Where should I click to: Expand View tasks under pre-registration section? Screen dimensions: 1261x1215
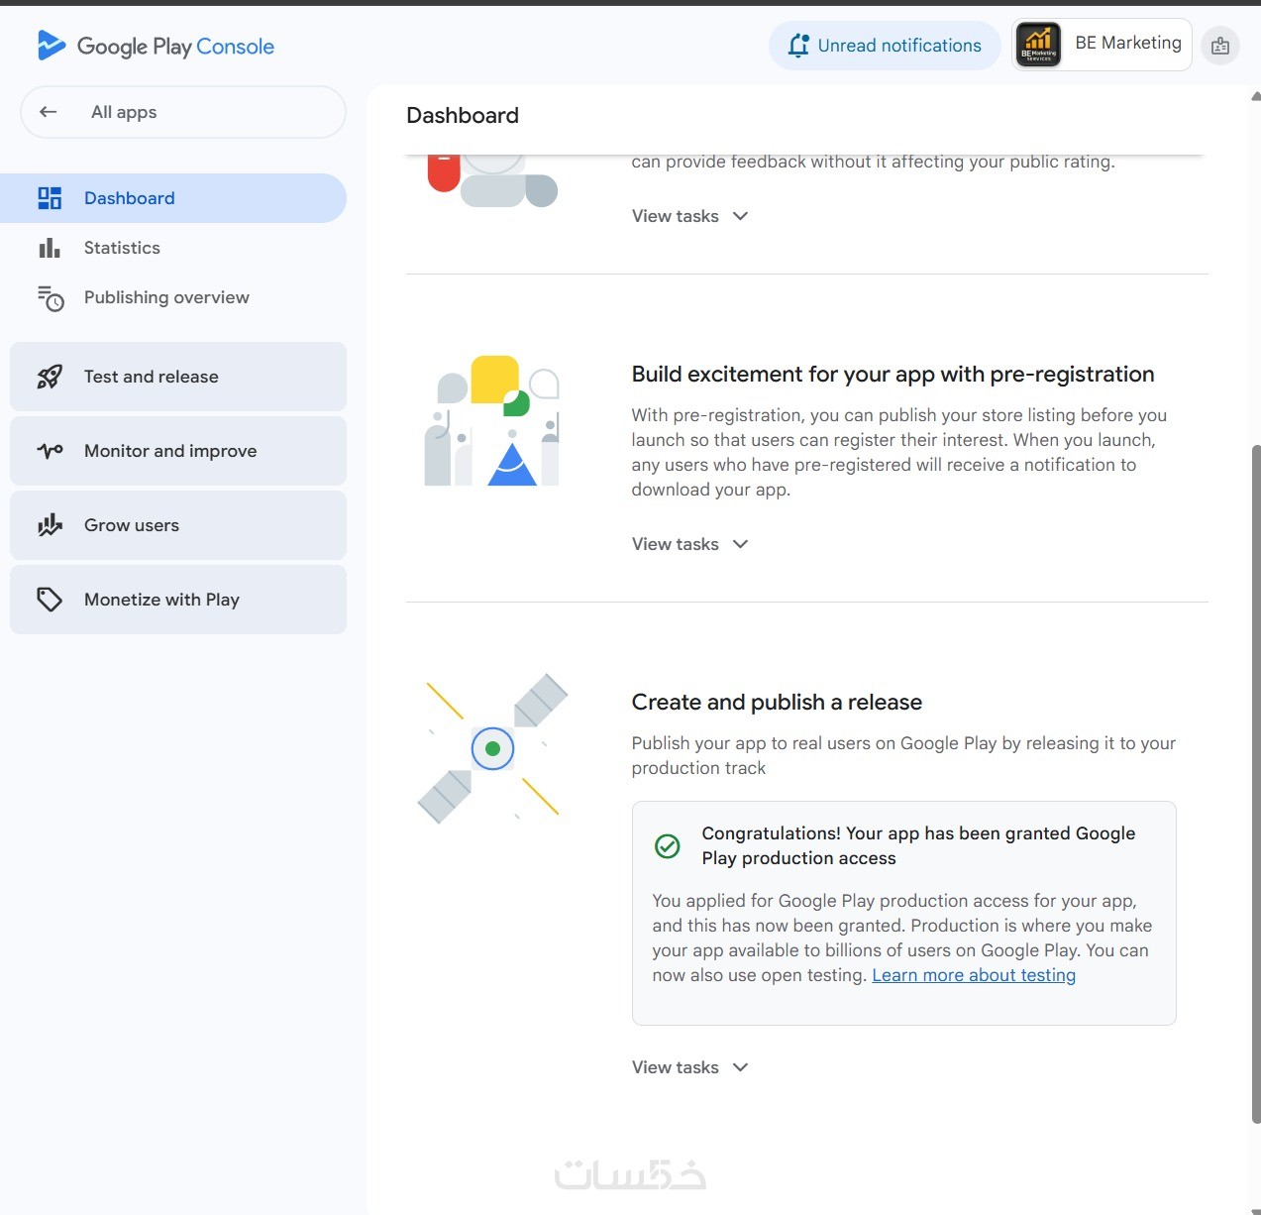(x=689, y=544)
